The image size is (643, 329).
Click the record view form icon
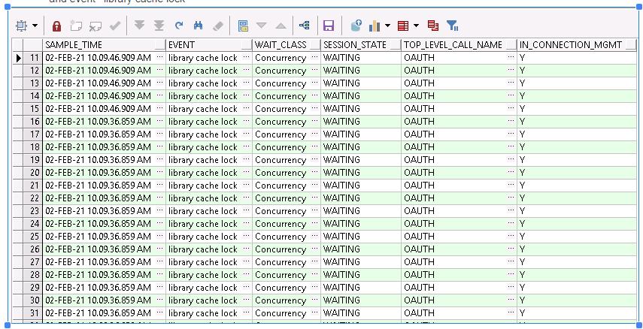tap(243, 26)
